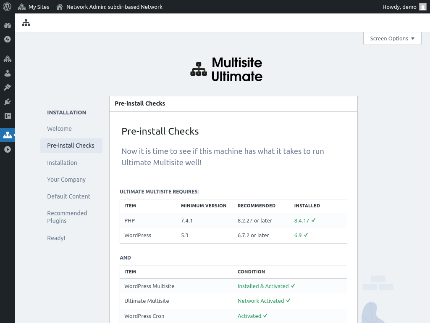Viewport: 430px width, 323px height.
Task: Click installed WordPress version 6.9
Action: tap(298, 236)
